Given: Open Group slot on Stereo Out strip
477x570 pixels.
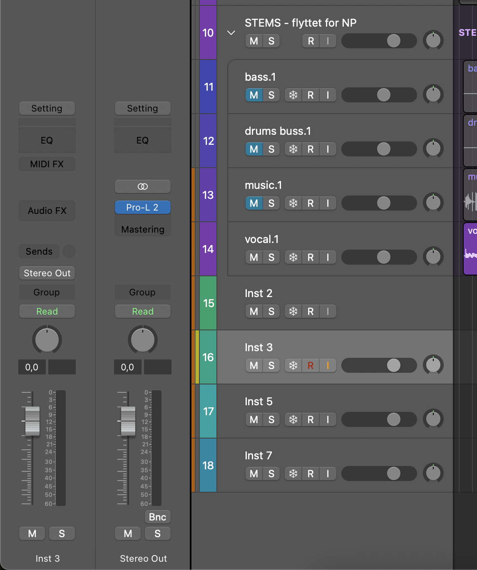Looking at the screenshot, I should [143, 292].
